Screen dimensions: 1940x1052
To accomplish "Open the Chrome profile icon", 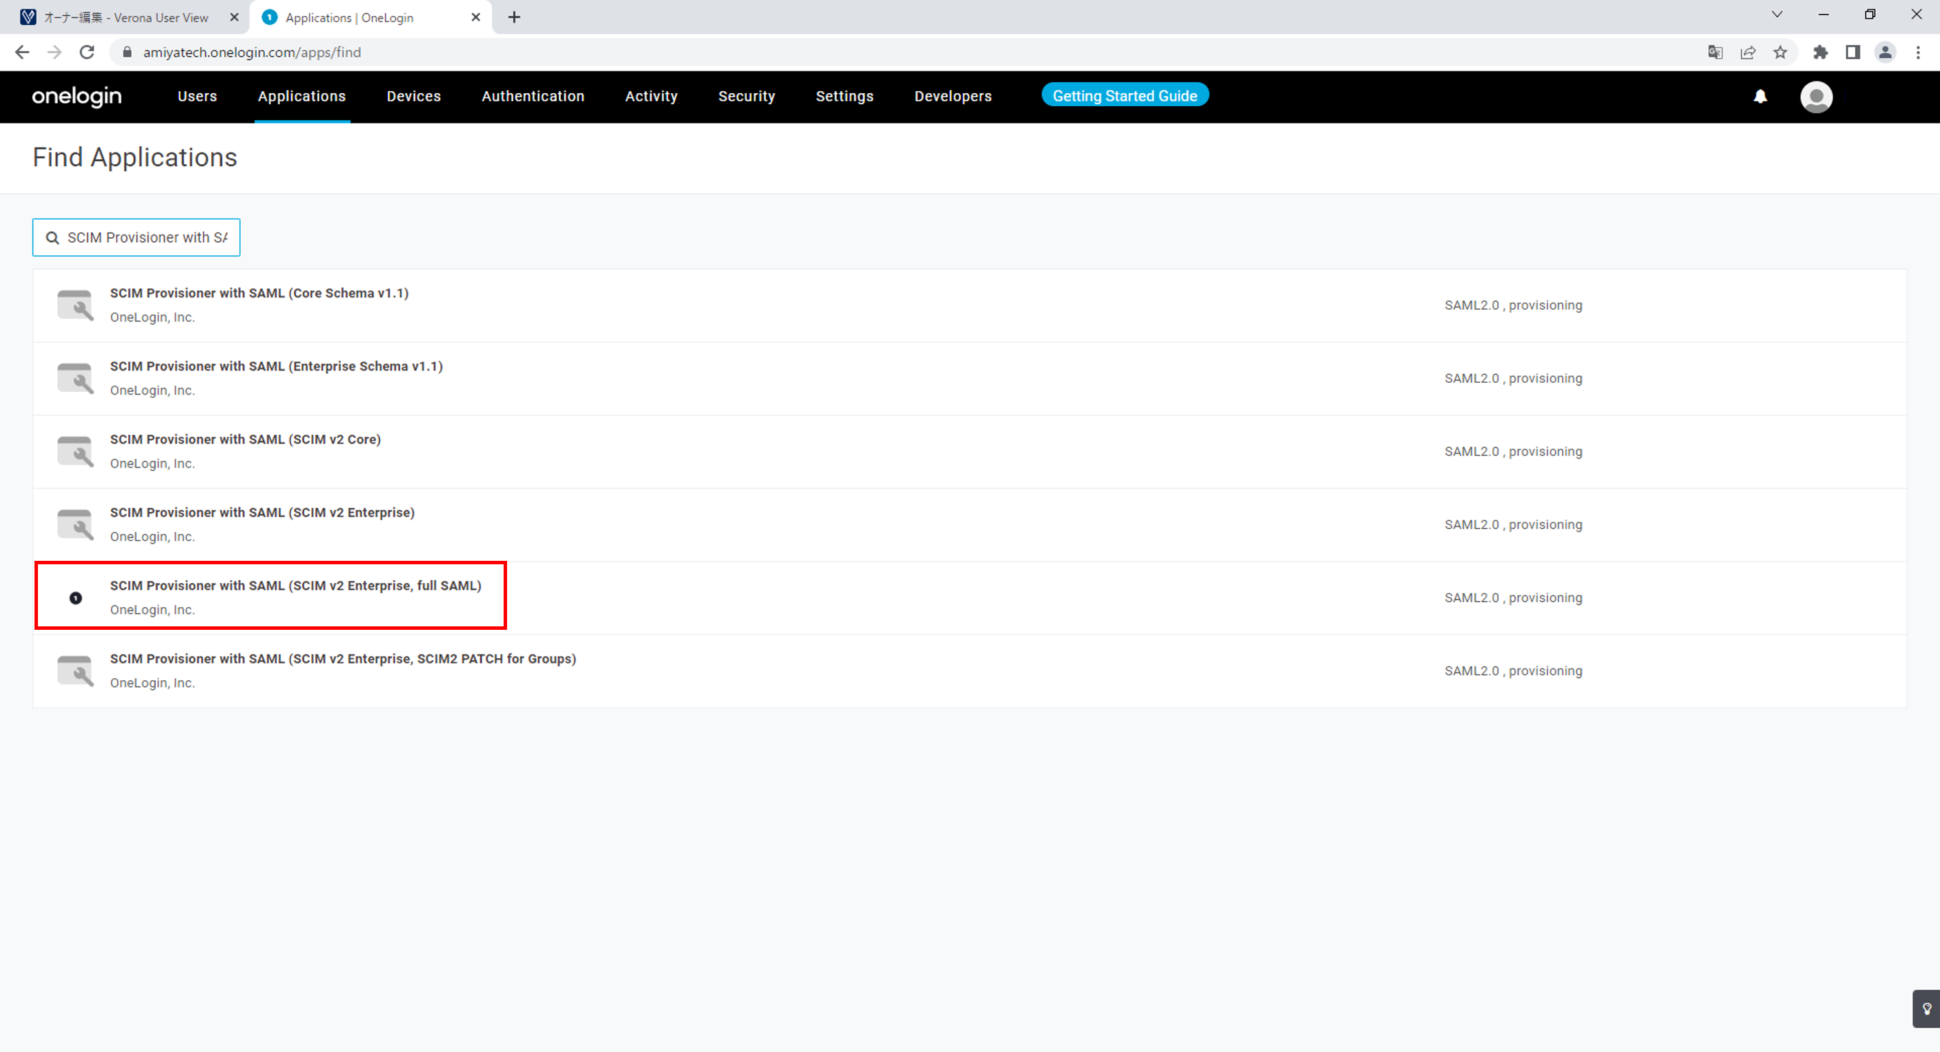I will pos(1885,52).
